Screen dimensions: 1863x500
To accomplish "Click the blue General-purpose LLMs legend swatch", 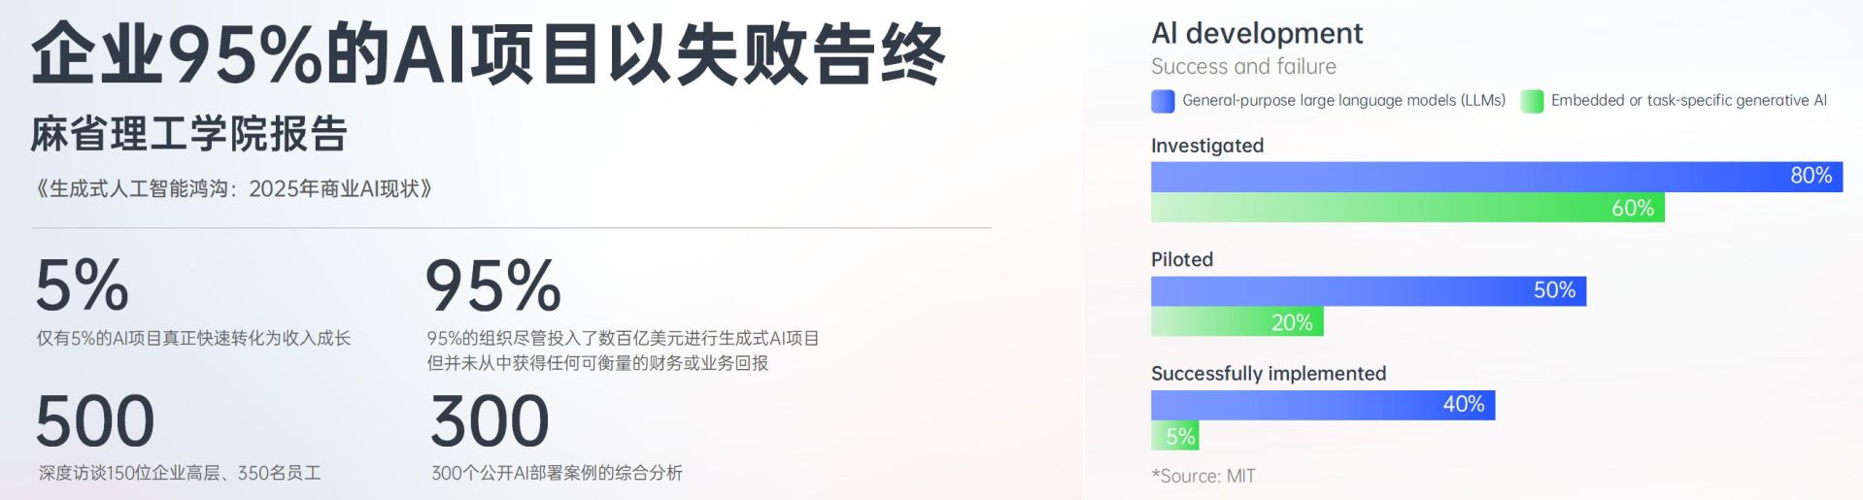I will coord(1162,101).
